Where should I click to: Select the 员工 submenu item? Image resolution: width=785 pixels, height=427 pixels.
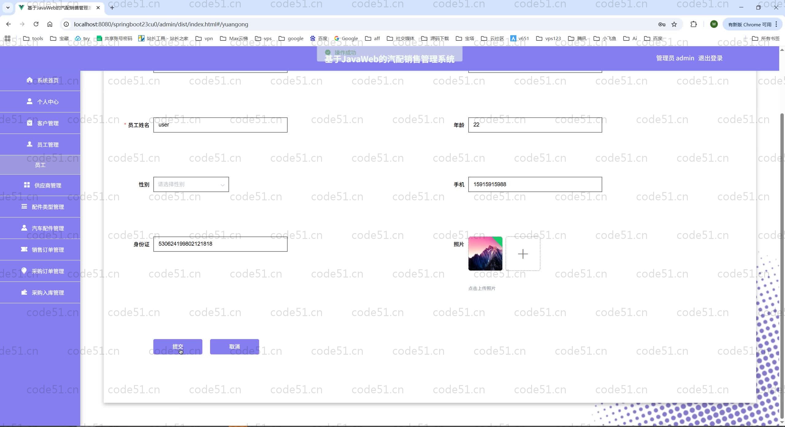(x=40, y=165)
